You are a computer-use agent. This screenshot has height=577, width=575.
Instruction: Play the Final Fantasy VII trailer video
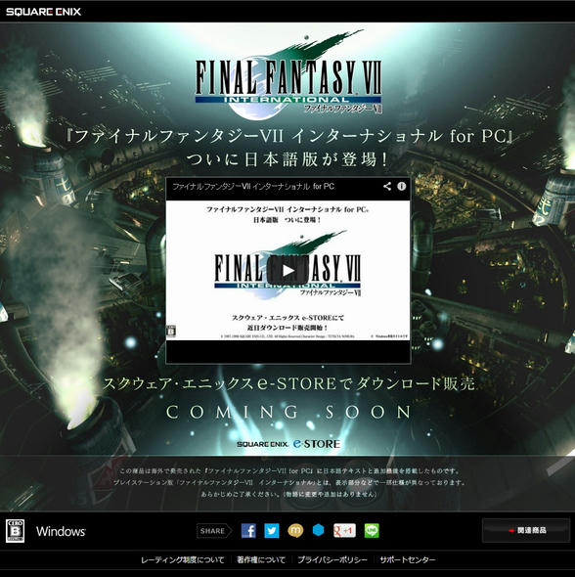click(x=288, y=271)
